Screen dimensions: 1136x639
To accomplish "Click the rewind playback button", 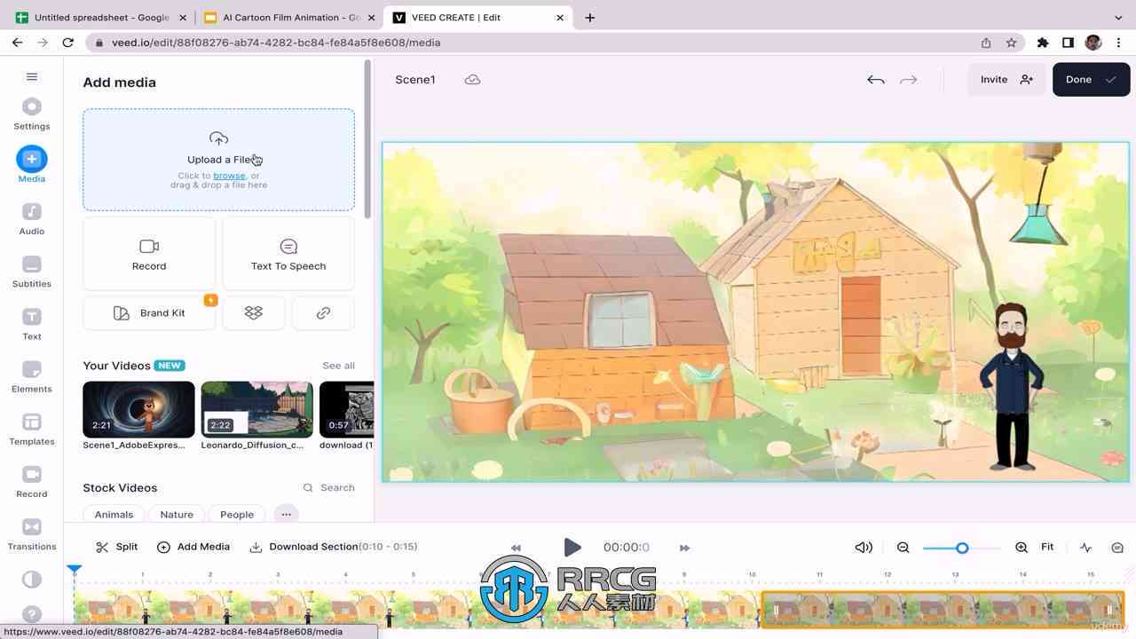I will click(x=516, y=548).
